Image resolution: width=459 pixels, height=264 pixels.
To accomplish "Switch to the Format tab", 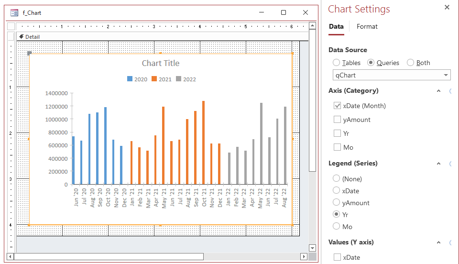I will (367, 27).
